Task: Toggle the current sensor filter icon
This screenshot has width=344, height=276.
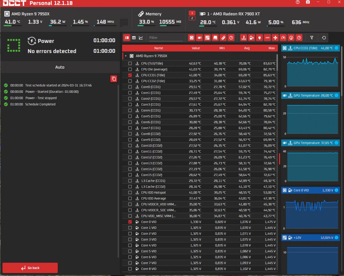Action: [267, 38]
